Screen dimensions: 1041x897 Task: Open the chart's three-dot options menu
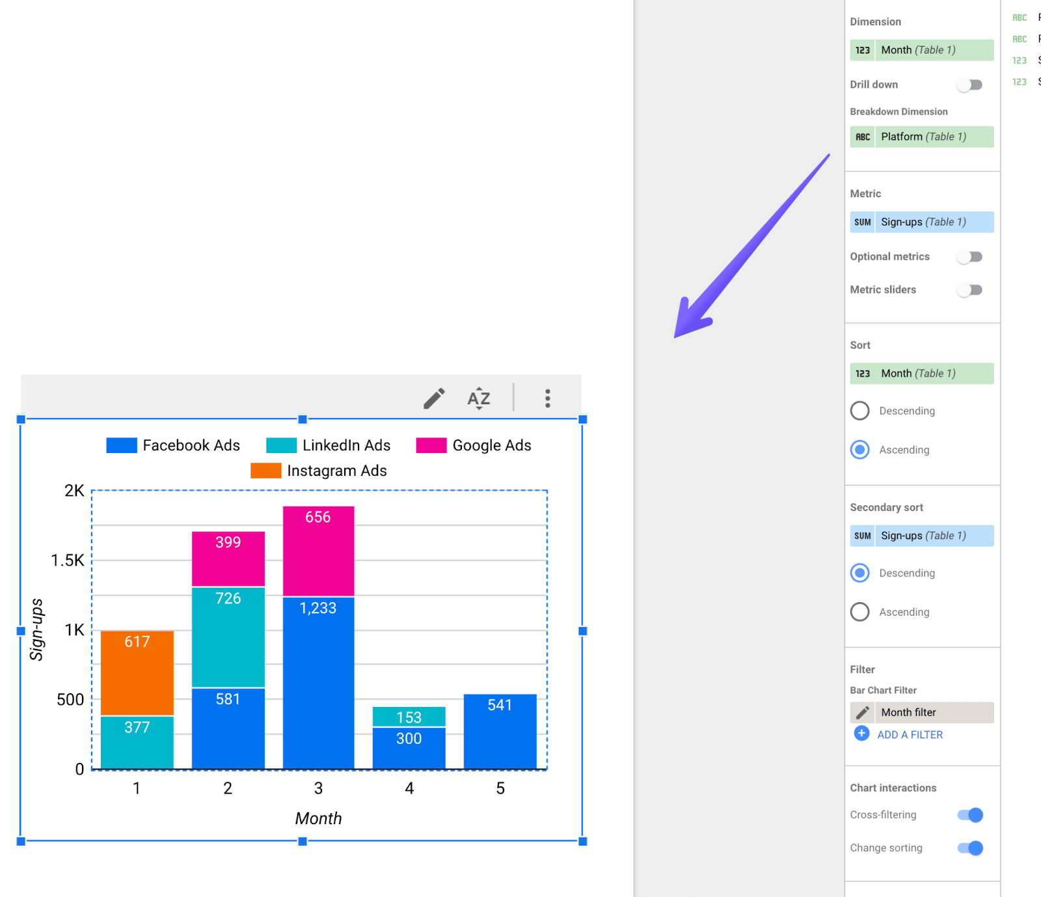547,398
